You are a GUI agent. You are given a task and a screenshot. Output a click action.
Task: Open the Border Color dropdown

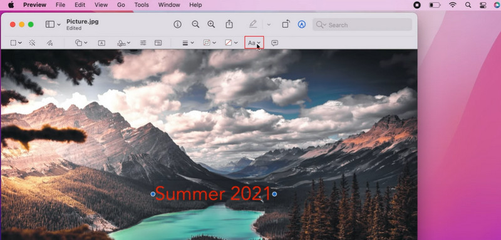coord(210,43)
